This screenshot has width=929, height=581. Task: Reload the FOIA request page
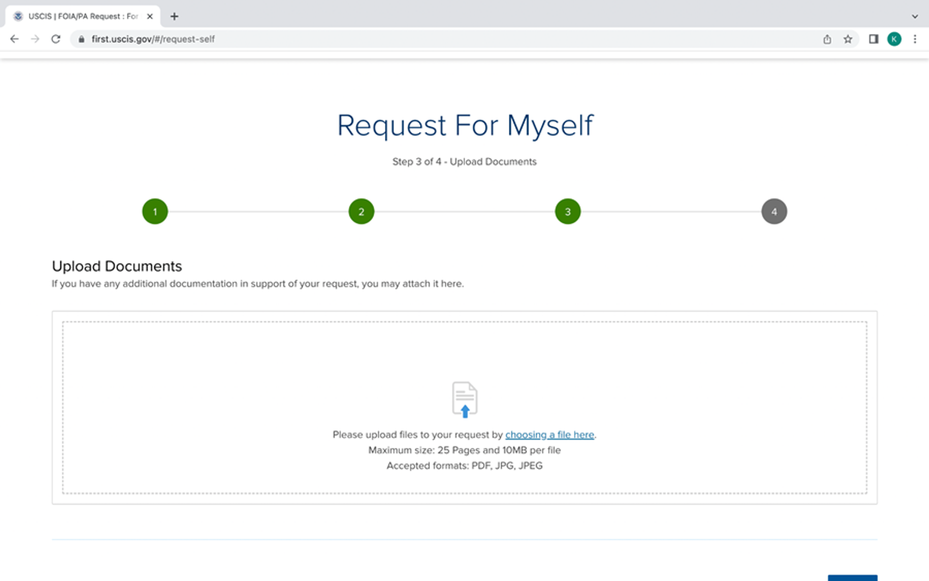click(x=56, y=39)
